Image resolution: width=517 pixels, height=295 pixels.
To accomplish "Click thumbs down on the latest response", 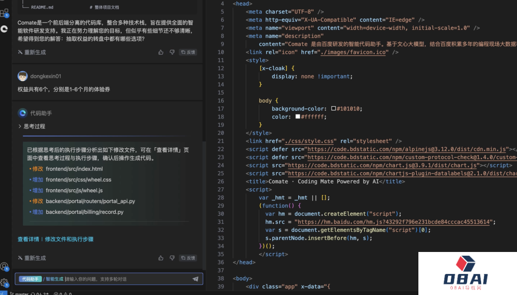I will 172,258.
